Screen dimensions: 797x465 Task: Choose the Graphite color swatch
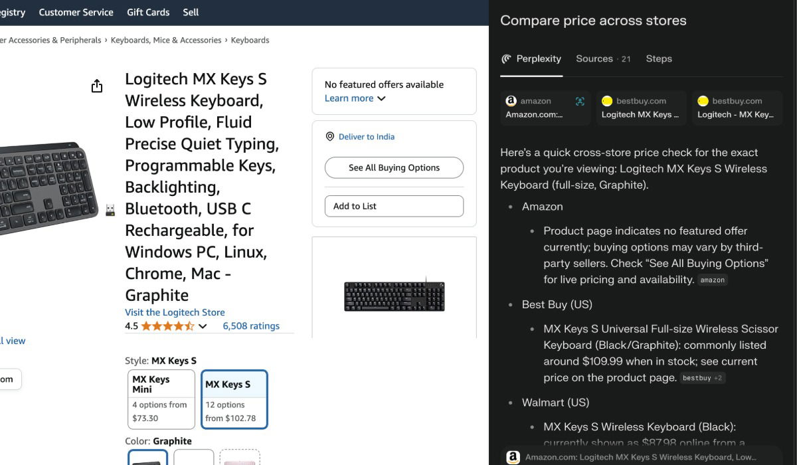pyautogui.click(x=147, y=458)
